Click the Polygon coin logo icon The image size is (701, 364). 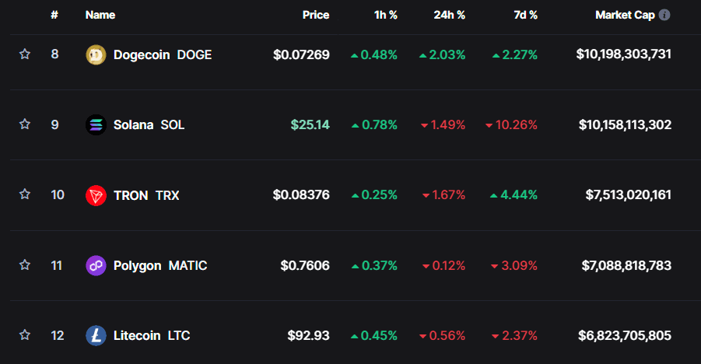point(96,265)
